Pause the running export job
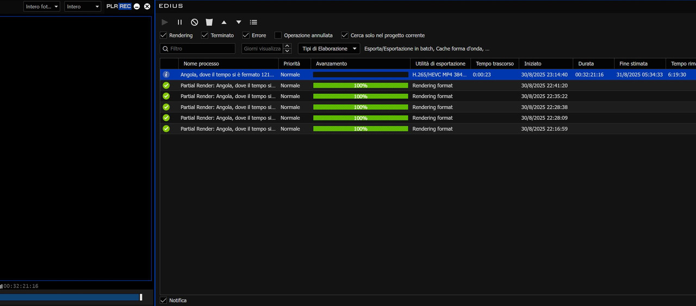The height and width of the screenshot is (306, 696). tap(179, 22)
